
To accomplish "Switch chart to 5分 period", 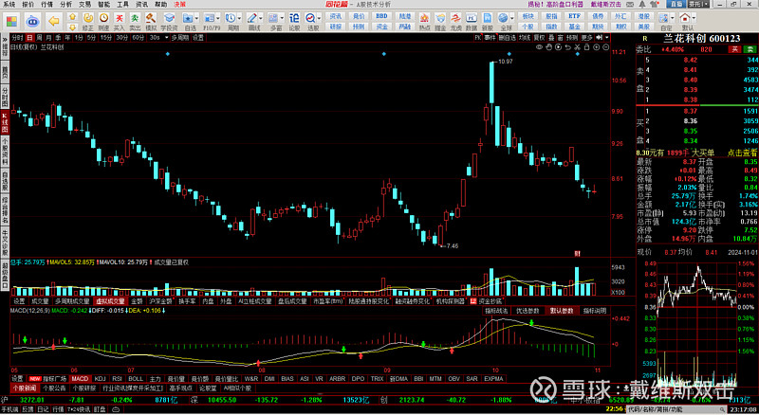I will coord(91,38).
